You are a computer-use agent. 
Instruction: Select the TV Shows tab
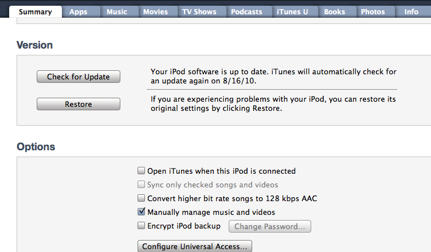199,12
